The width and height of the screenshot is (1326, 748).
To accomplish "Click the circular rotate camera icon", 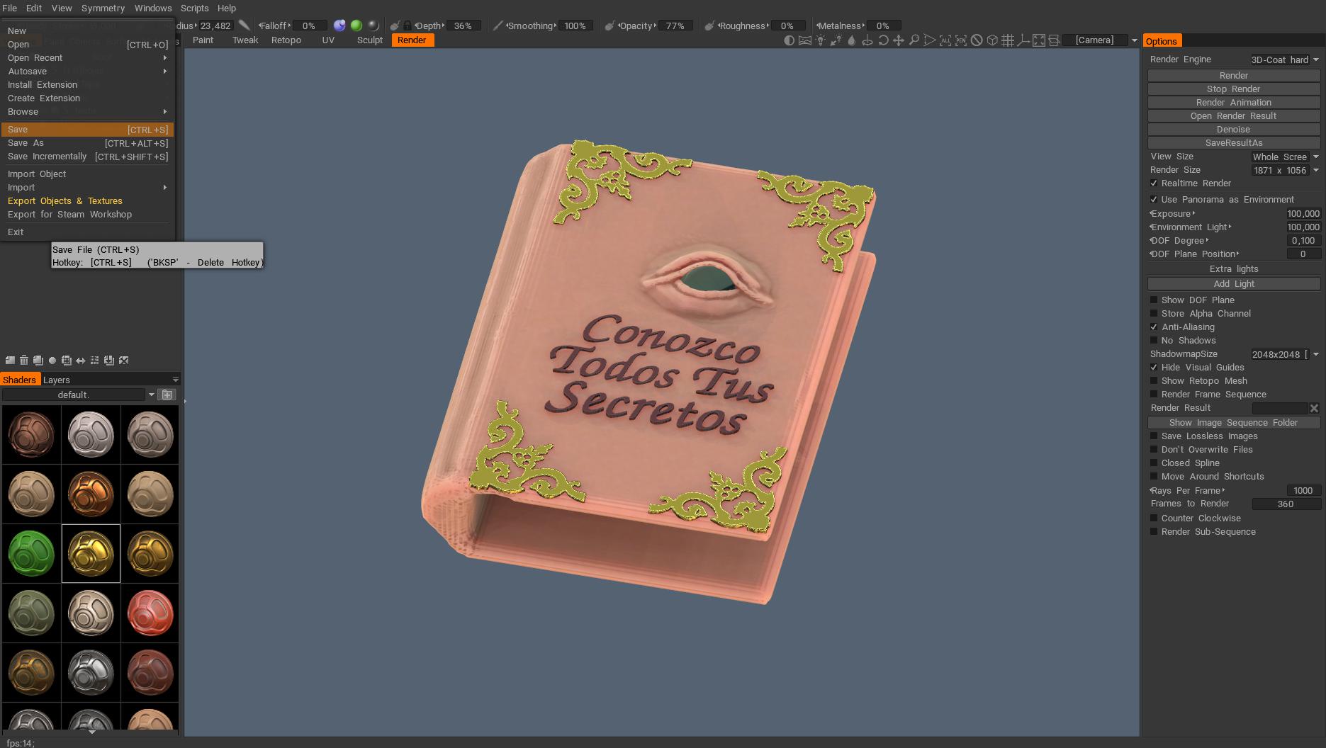I will point(883,40).
